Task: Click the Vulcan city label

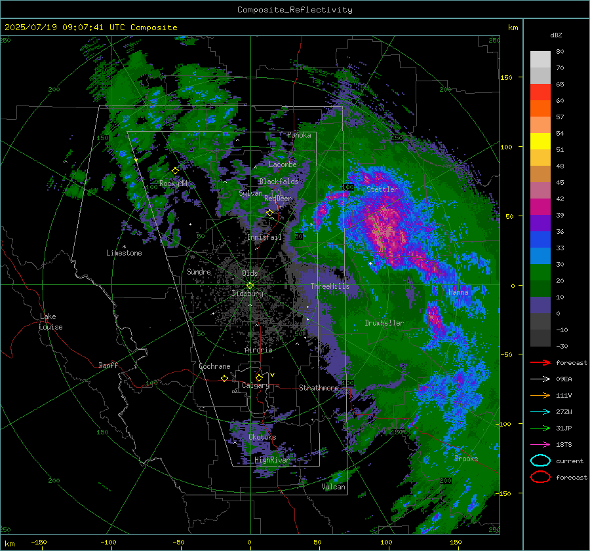Action: coord(334,487)
